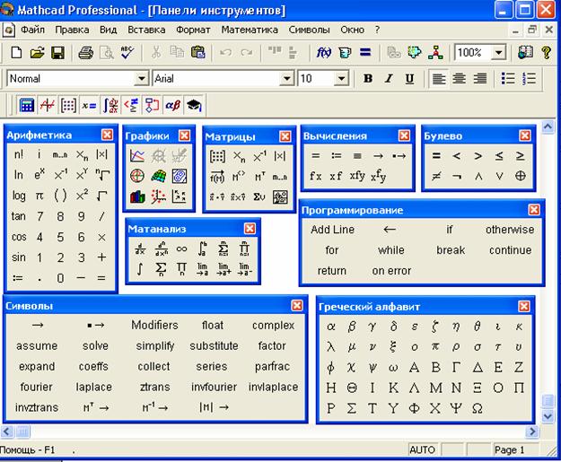Open help question mark icon
The height and width of the screenshot is (462, 561).
click(x=546, y=53)
